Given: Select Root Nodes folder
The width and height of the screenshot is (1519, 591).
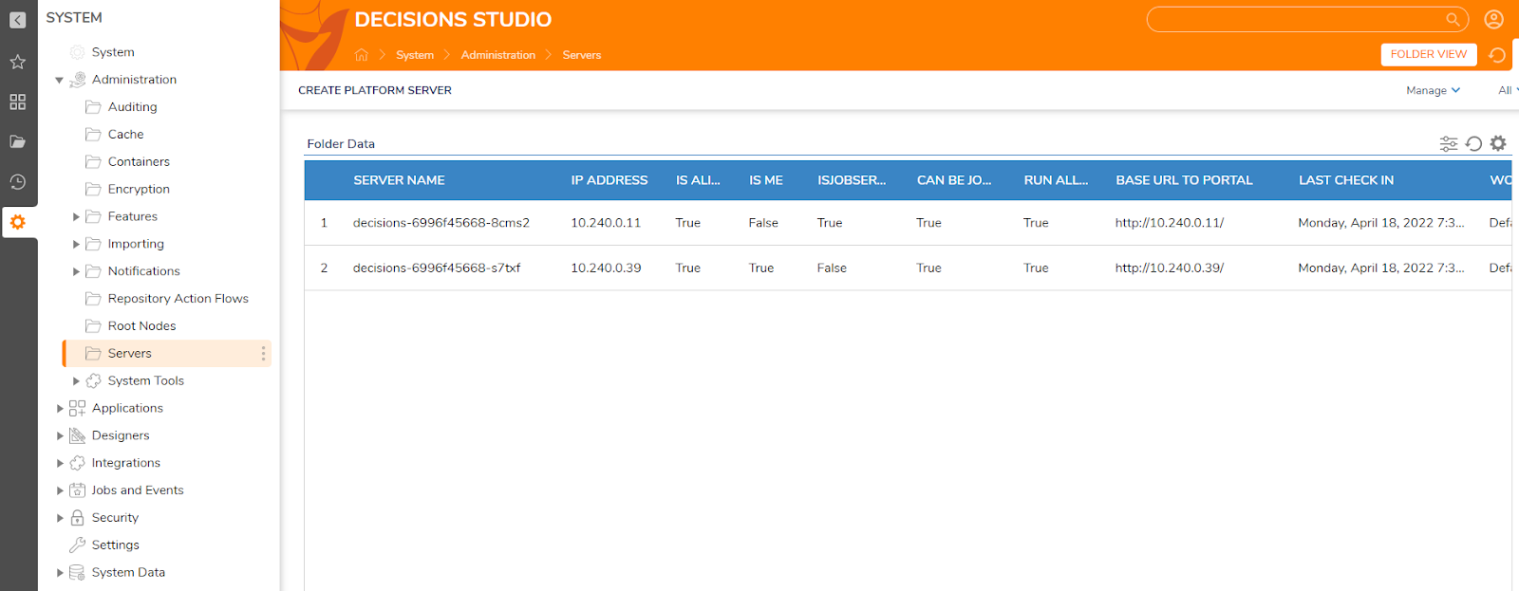Looking at the screenshot, I should click(141, 326).
